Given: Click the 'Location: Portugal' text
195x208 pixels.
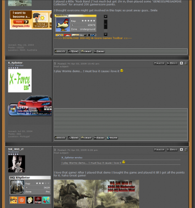Looking at the screenshot, I should [19, 136].
